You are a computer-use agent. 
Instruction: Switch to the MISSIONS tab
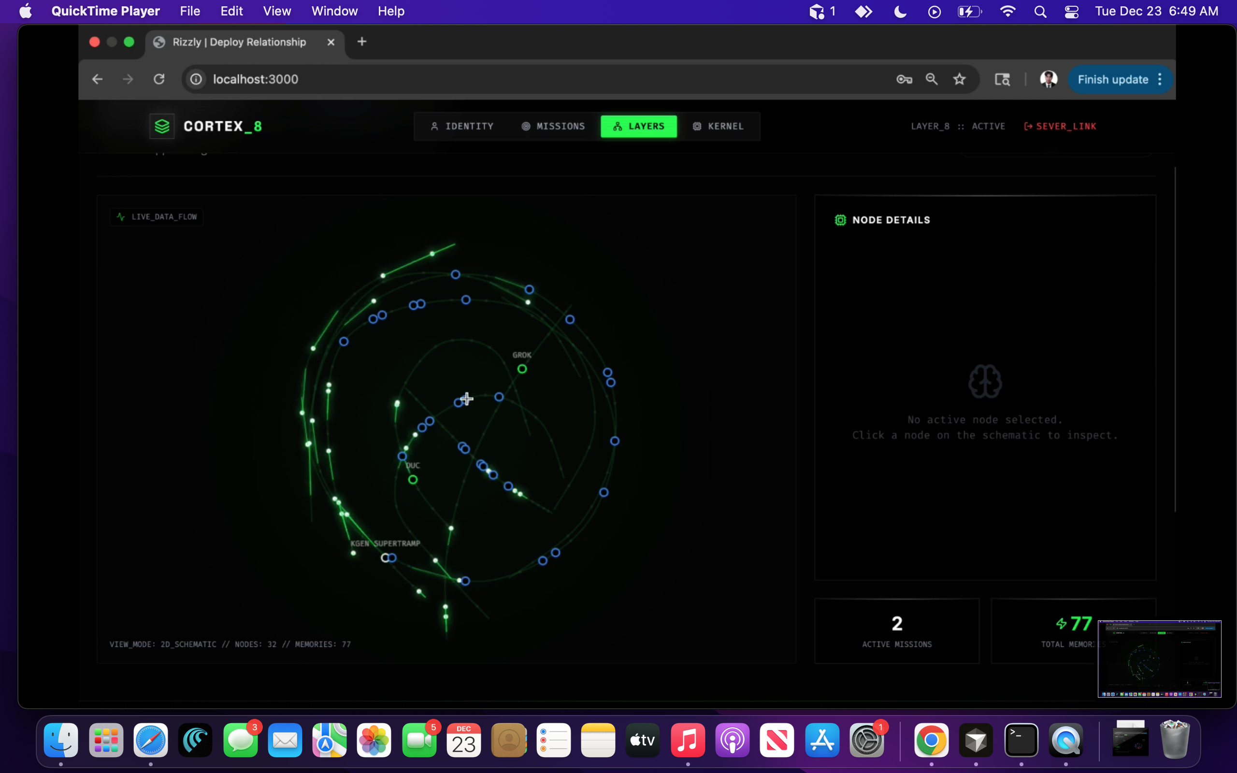553,126
